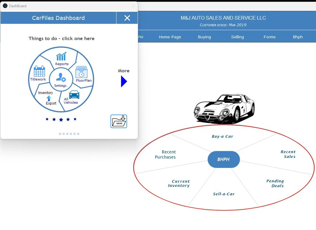Screen dimensions: 316x230
Task: Click the central BHPH button
Action: (x=223, y=159)
